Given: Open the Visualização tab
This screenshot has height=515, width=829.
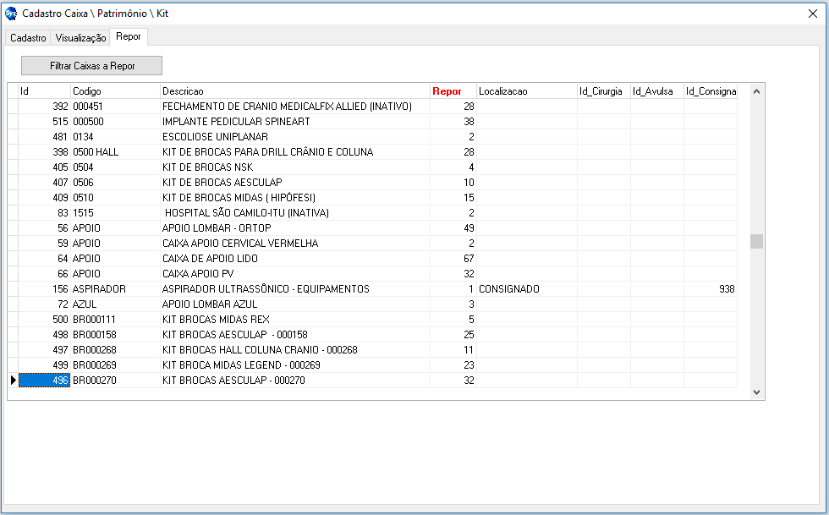Looking at the screenshot, I should click(80, 38).
